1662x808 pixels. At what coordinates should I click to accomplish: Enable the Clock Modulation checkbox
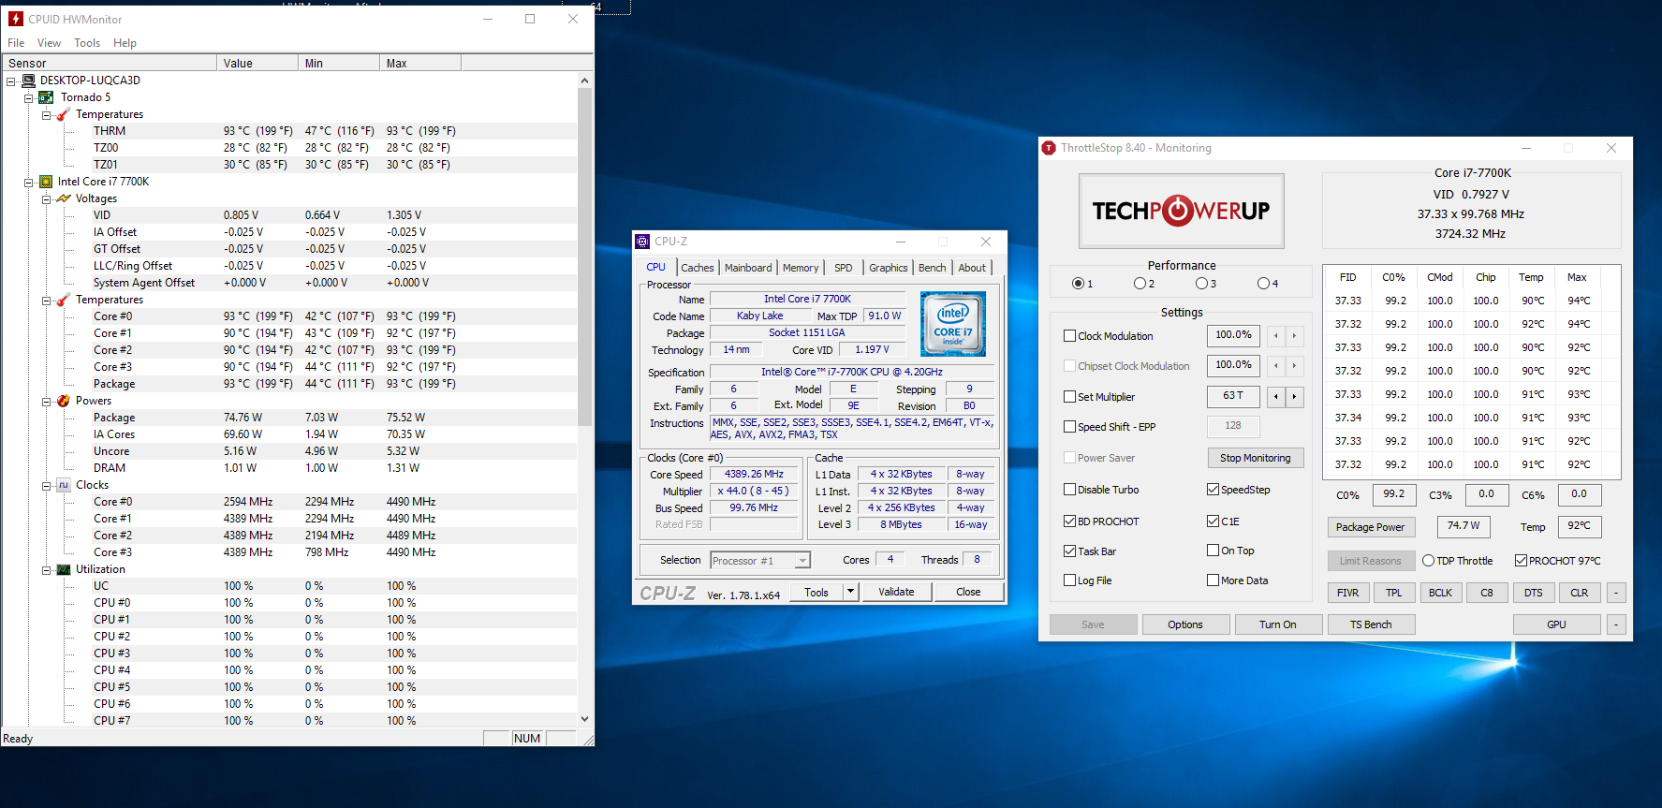[1069, 336]
